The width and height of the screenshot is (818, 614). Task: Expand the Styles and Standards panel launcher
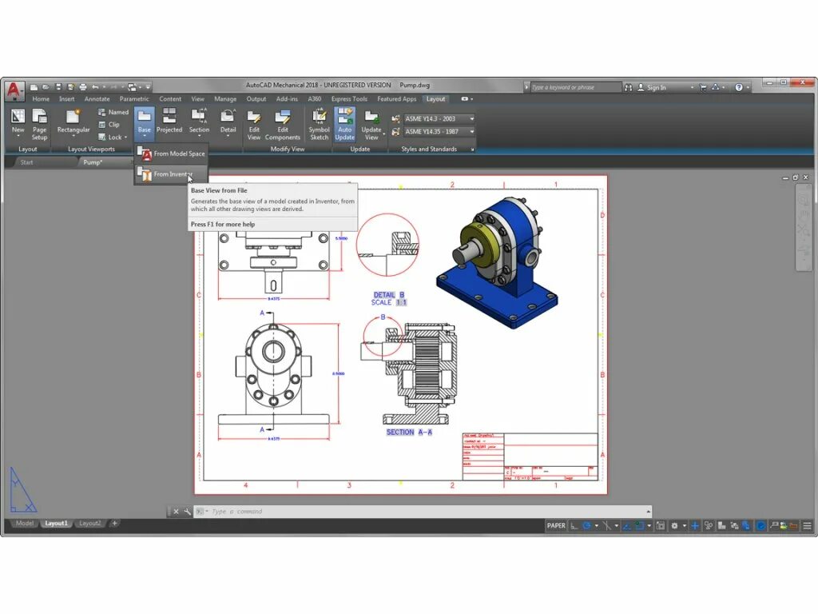[x=473, y=150]
